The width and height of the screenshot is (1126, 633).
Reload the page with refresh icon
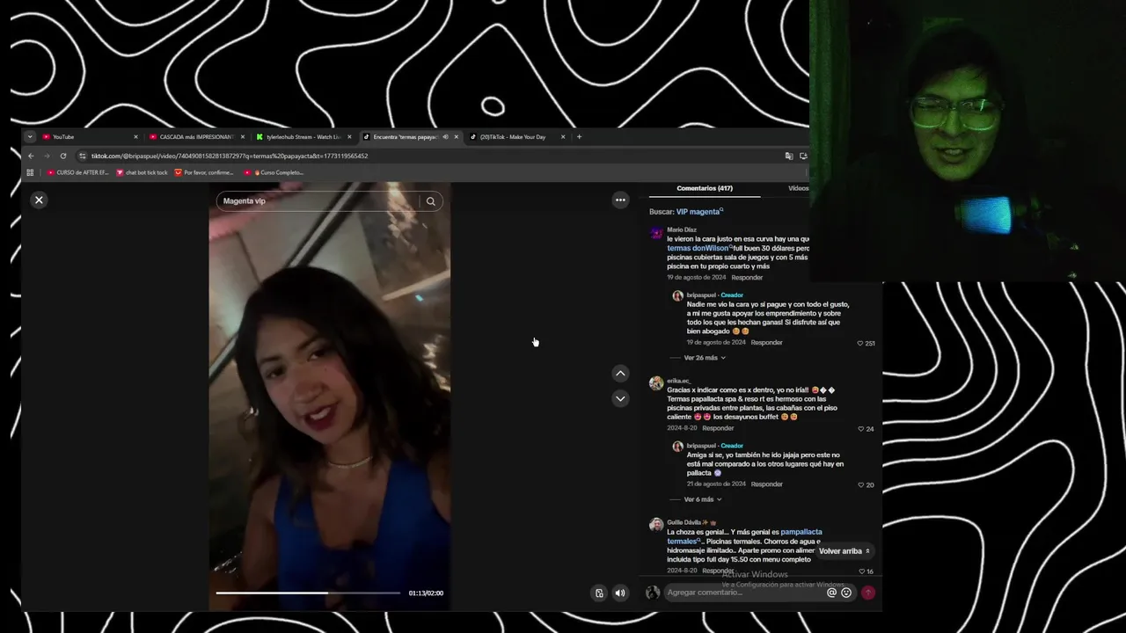click(63, 156)
